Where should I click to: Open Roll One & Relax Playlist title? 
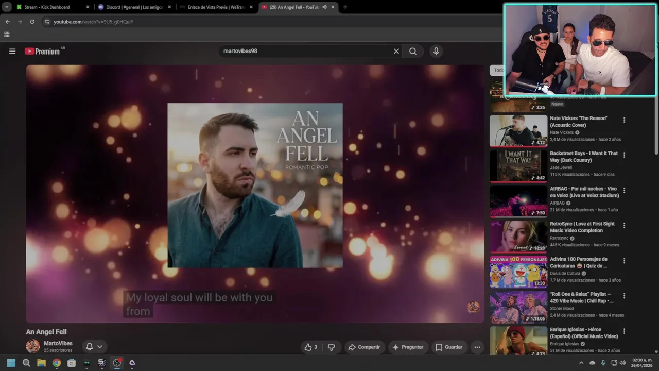pos(582,297)
